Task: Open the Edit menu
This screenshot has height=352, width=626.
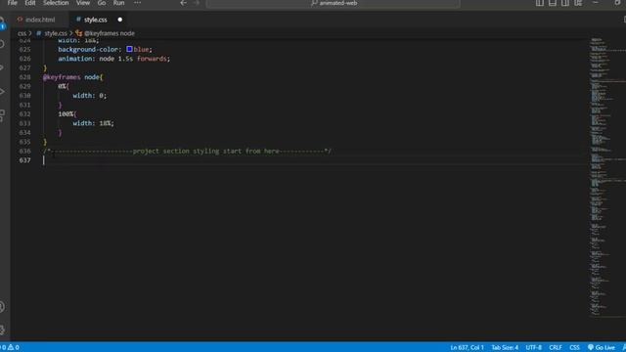Action: 30,3
